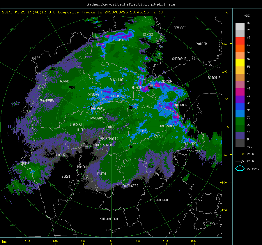Click the BALLARY city label

click(190, 144)
